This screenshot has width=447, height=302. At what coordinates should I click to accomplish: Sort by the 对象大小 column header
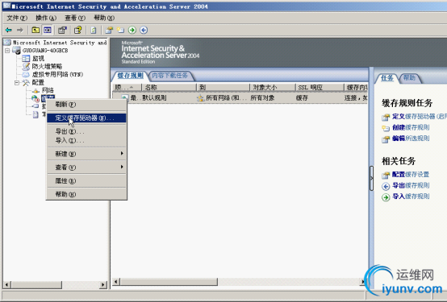[273, 88]
